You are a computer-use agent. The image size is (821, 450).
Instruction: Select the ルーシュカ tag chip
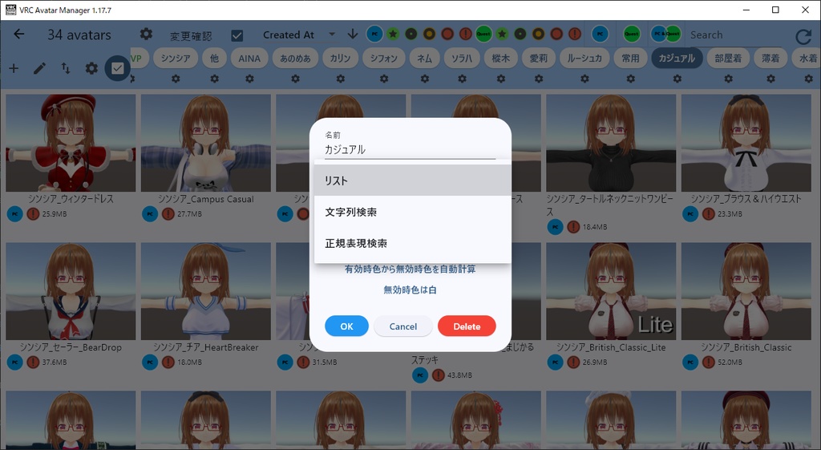pos(584,58)
